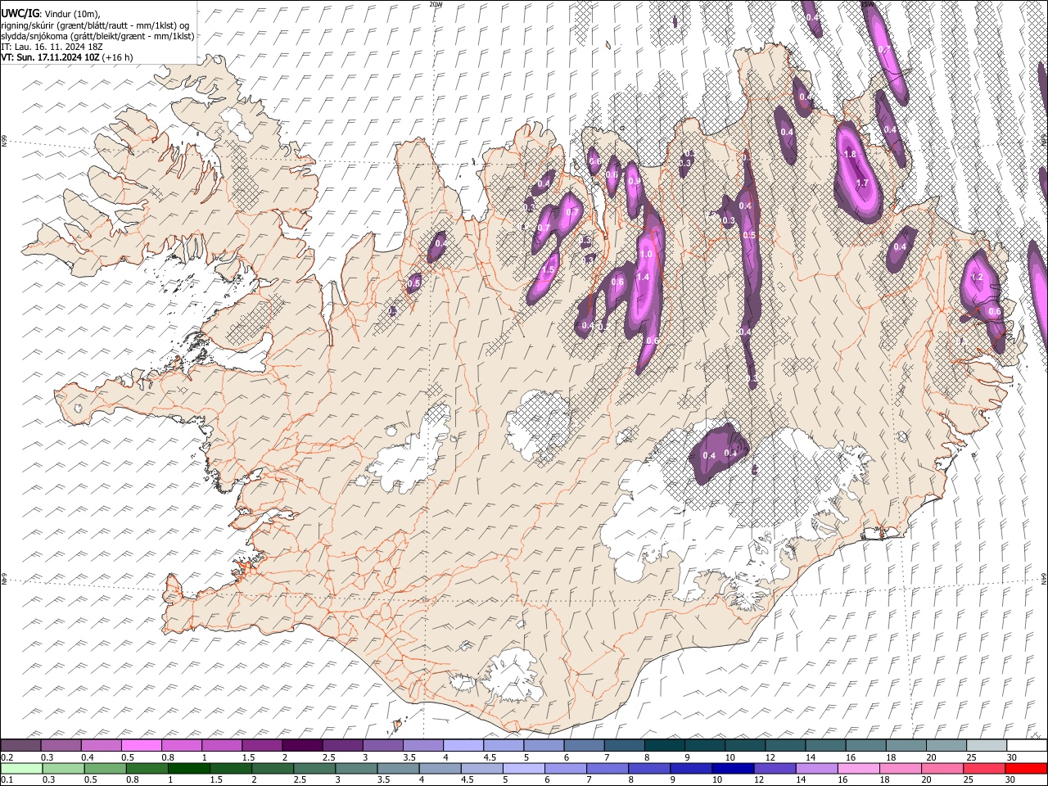Click the green 0.5 swatch in lower legend
The height and width of the screenshot is (786, 1048).
click(105, 769)
